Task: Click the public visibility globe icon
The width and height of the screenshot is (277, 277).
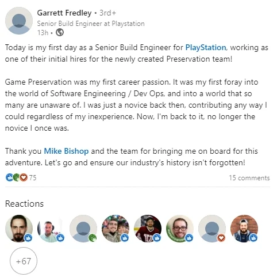Action: [x=60, y=32]
